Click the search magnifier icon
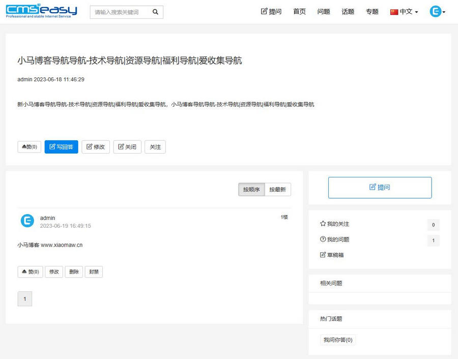 coord(156,12)
